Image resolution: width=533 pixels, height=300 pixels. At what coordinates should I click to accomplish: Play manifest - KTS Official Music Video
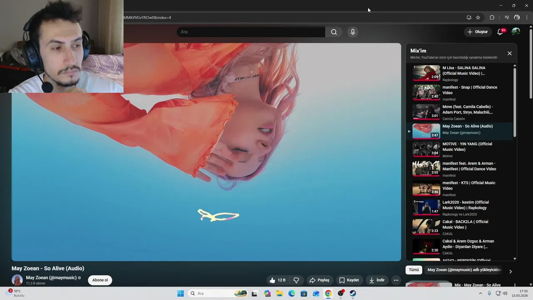tap(460, 189)
